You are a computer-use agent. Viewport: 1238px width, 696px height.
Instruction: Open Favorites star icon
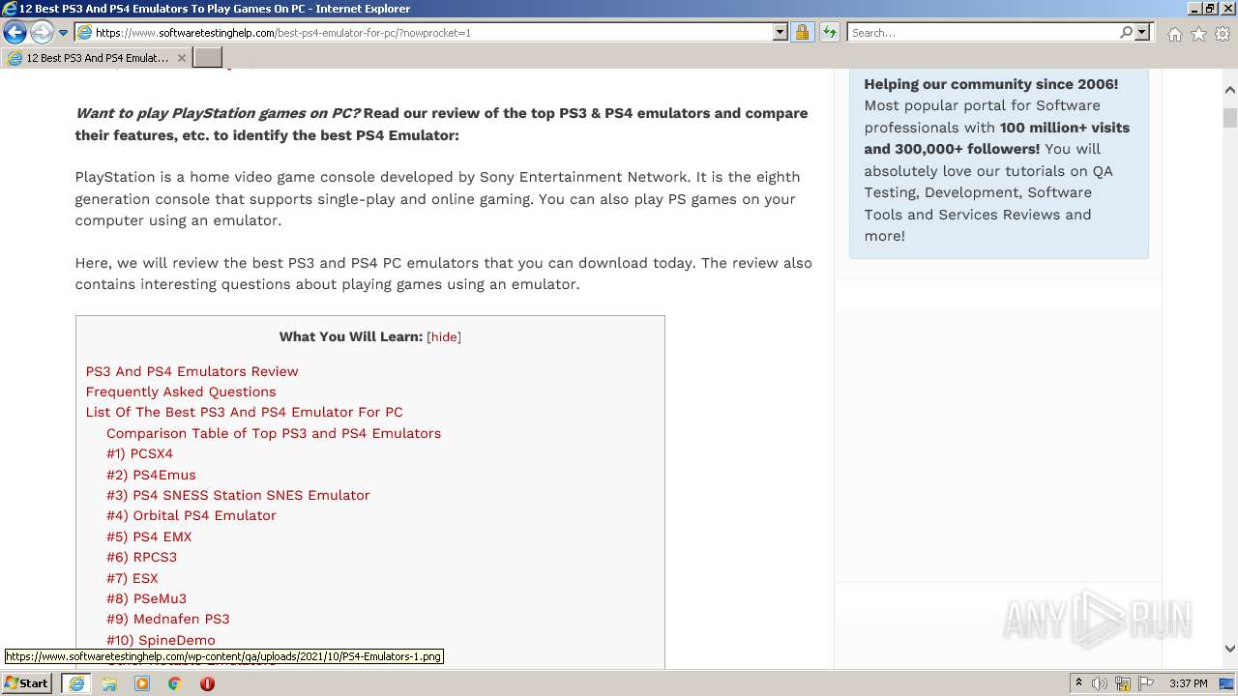1198,34
